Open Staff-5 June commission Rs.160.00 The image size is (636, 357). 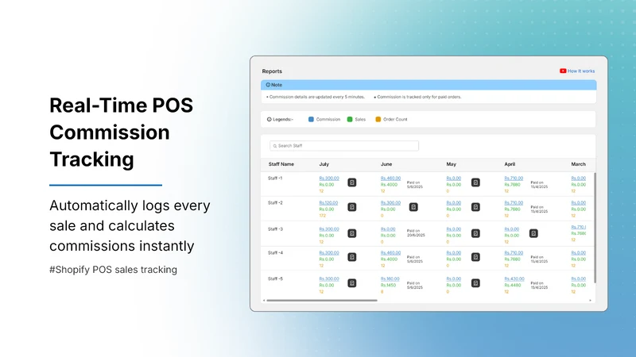[x=390, y=279]
